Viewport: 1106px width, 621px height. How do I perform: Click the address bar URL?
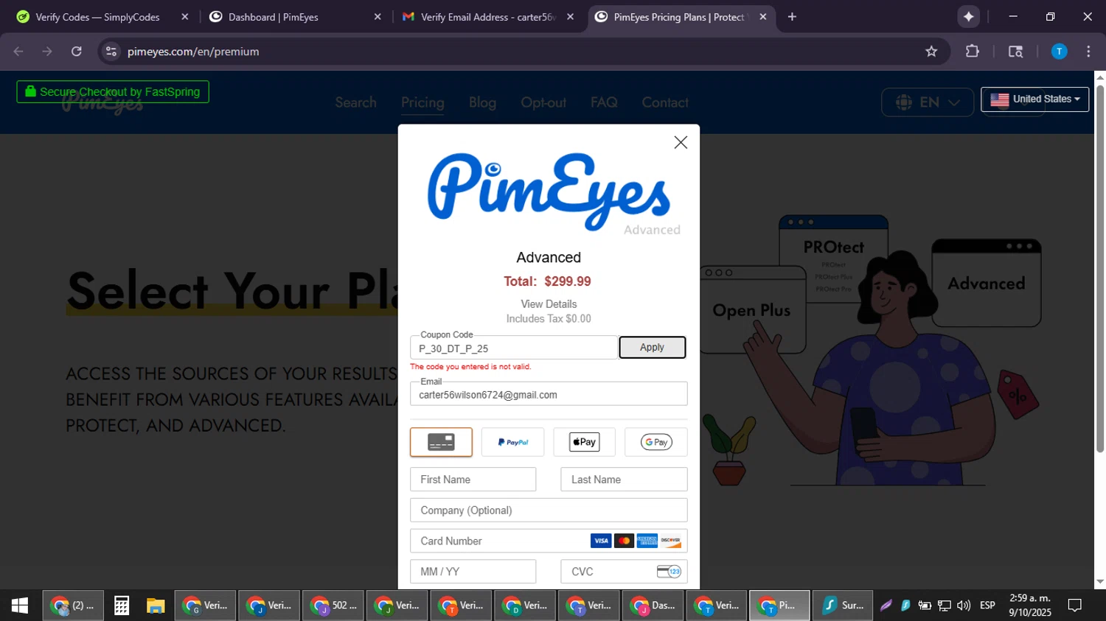193,52
